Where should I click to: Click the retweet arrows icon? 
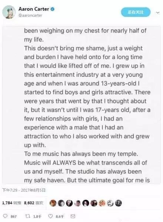pos(27,216)
